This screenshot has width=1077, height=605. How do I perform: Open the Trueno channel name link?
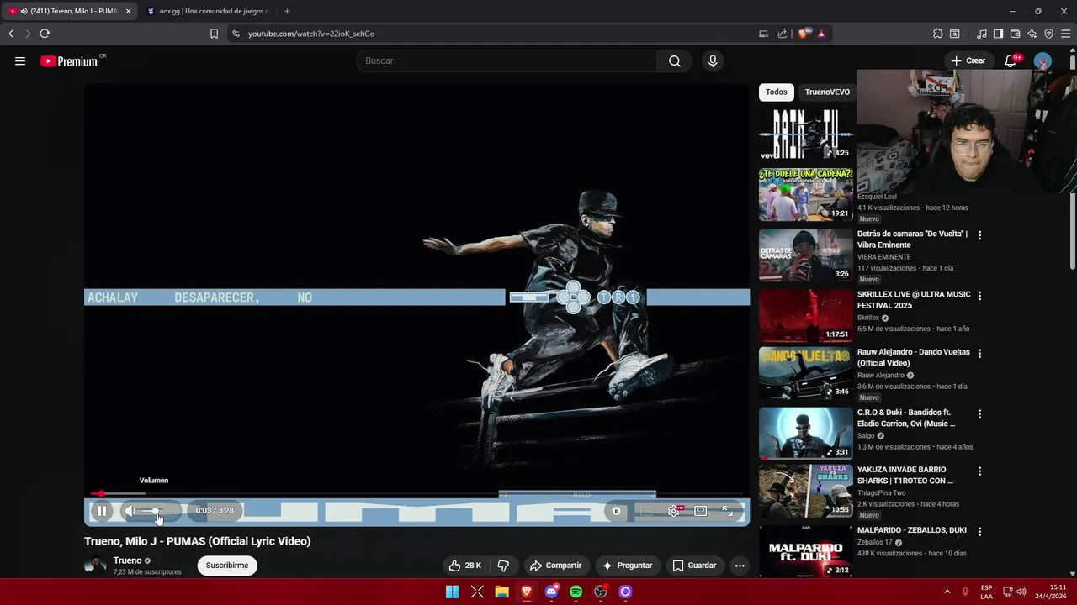128,560
